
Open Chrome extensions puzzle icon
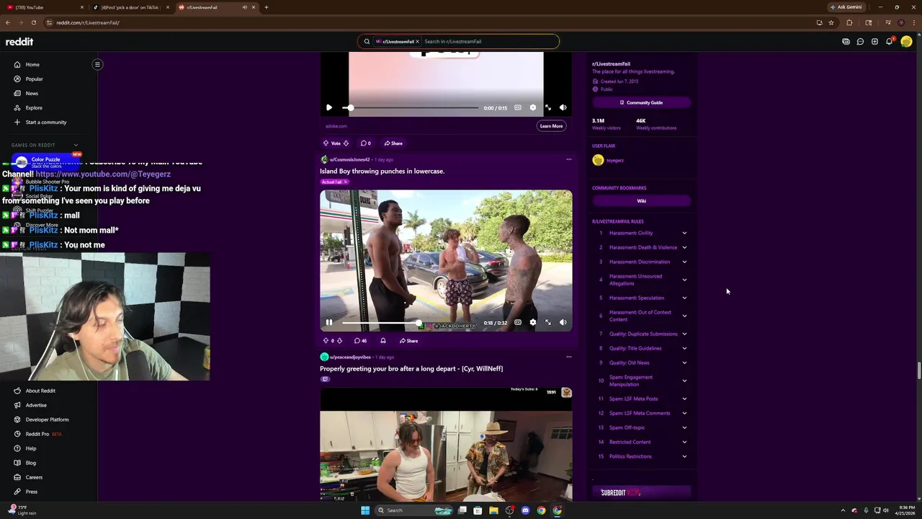pyautogui.click(x=849, y=22)
